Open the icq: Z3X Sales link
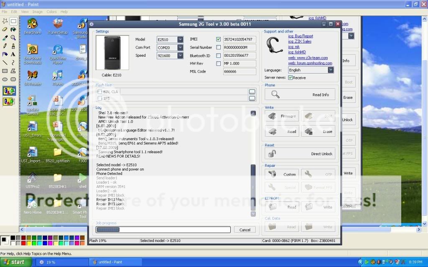The width and height of the screenshot is (428, 267). [x=300, y=41]
